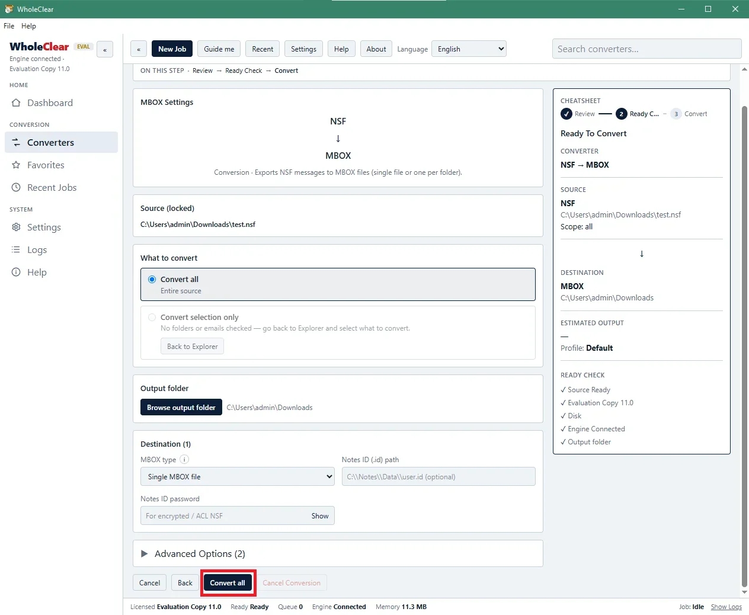Image resolution: width=749 pixels, height=615 pixels.
Task: Expand Advanced Options (2)
Action: [x=338, y=553]
